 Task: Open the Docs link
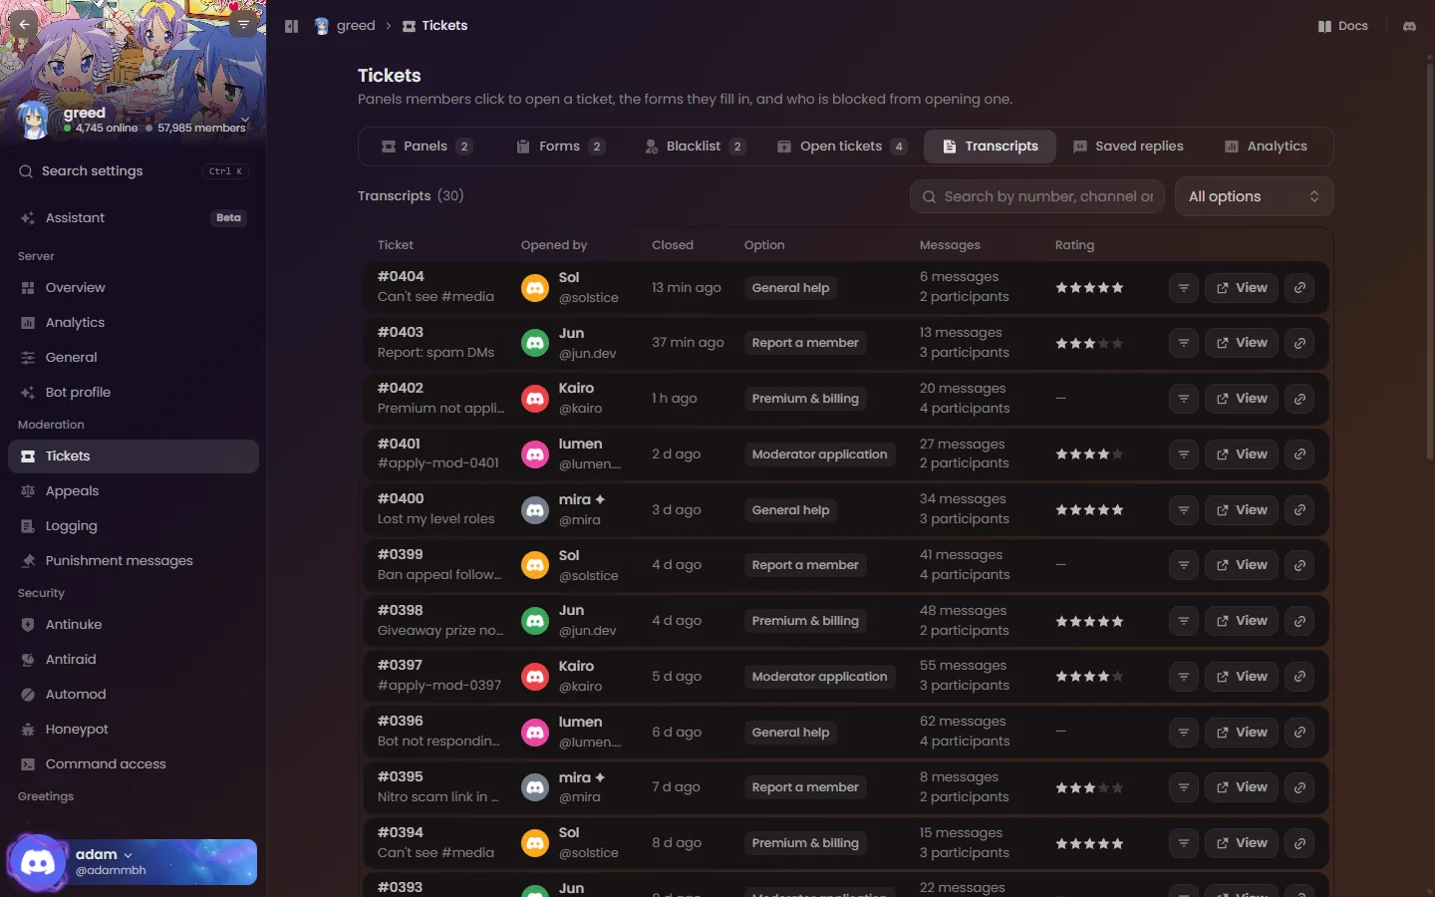(x=1342, y=26)
